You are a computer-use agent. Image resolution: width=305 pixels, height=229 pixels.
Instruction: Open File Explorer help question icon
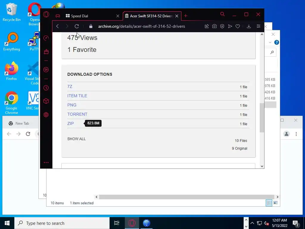(x=276, y=42)
